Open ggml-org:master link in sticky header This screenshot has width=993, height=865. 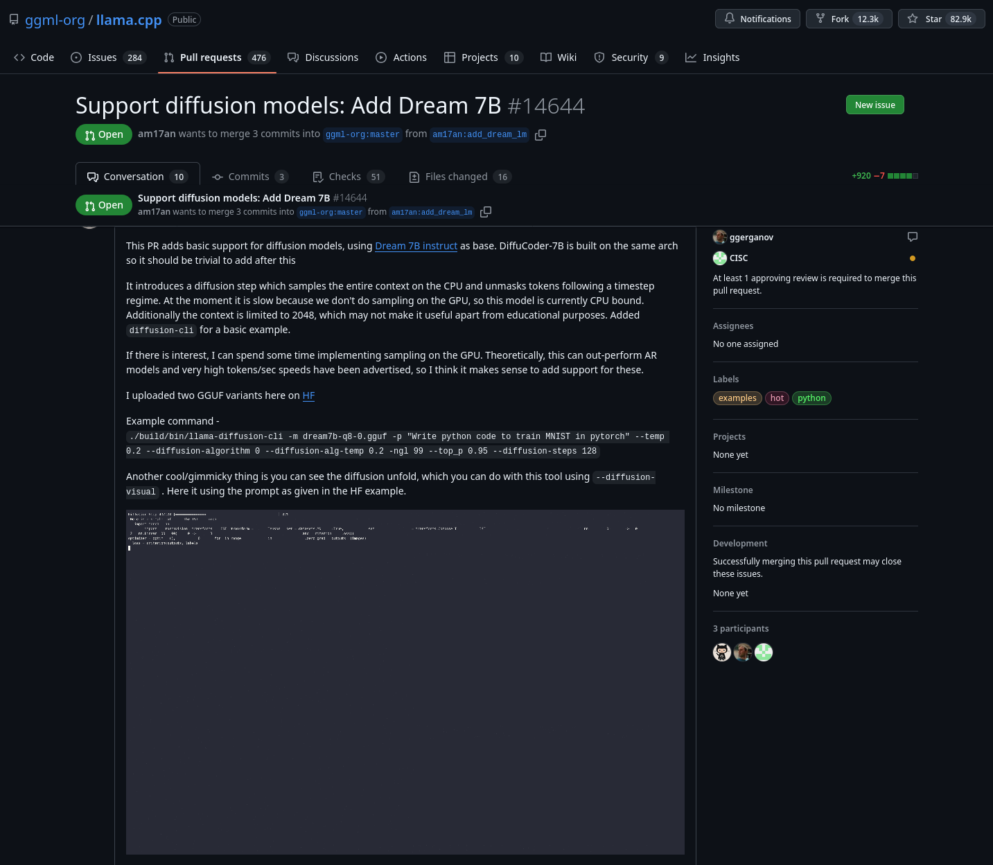pos(331,212)
